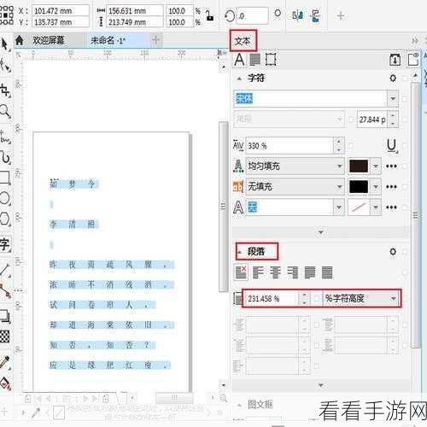Open more outline settings

pos(391,208)
